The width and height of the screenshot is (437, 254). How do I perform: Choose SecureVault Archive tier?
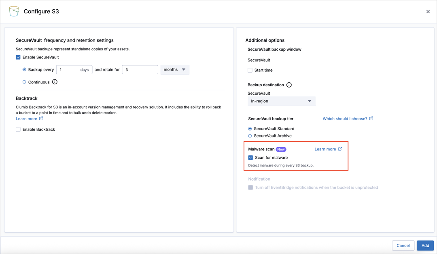(250, 136)
